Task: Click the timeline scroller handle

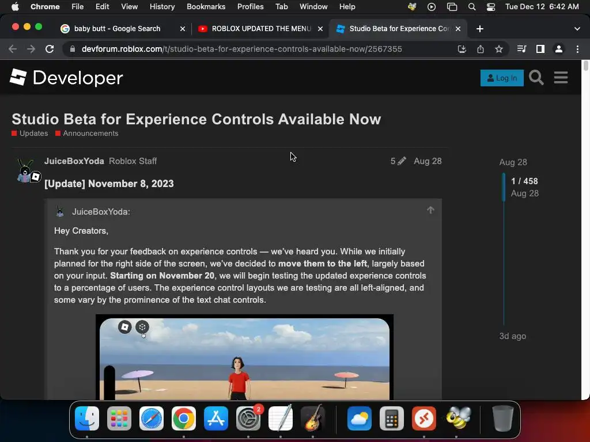Action: 504,187
